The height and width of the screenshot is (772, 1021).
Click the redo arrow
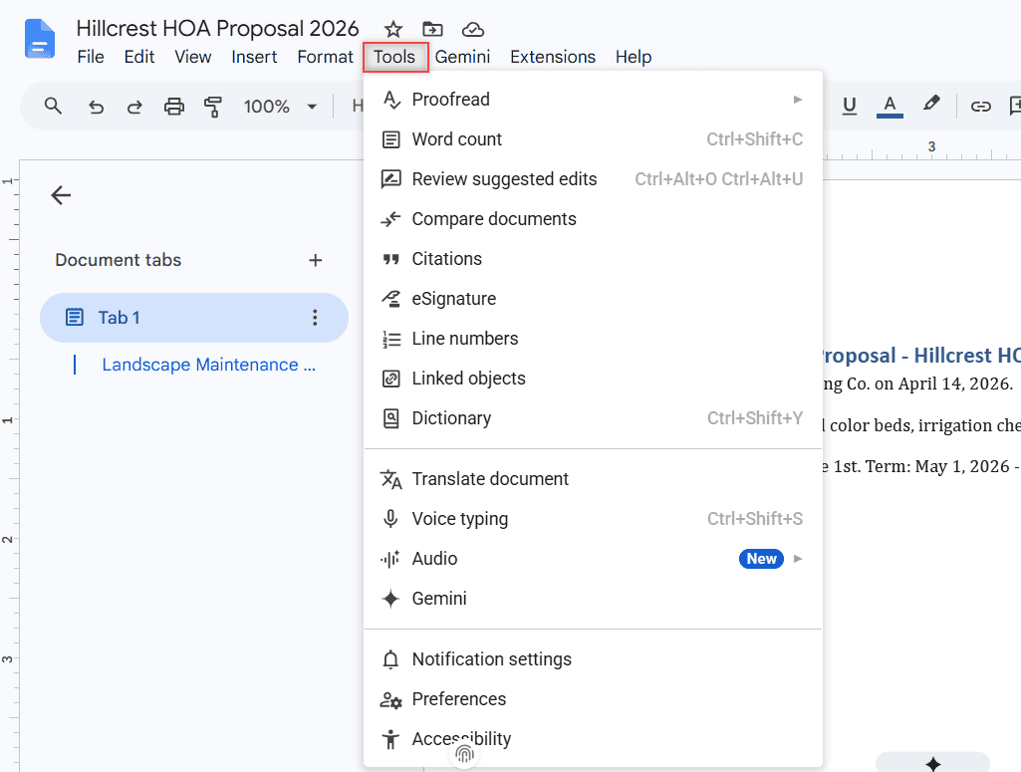[x=134, y=107]
